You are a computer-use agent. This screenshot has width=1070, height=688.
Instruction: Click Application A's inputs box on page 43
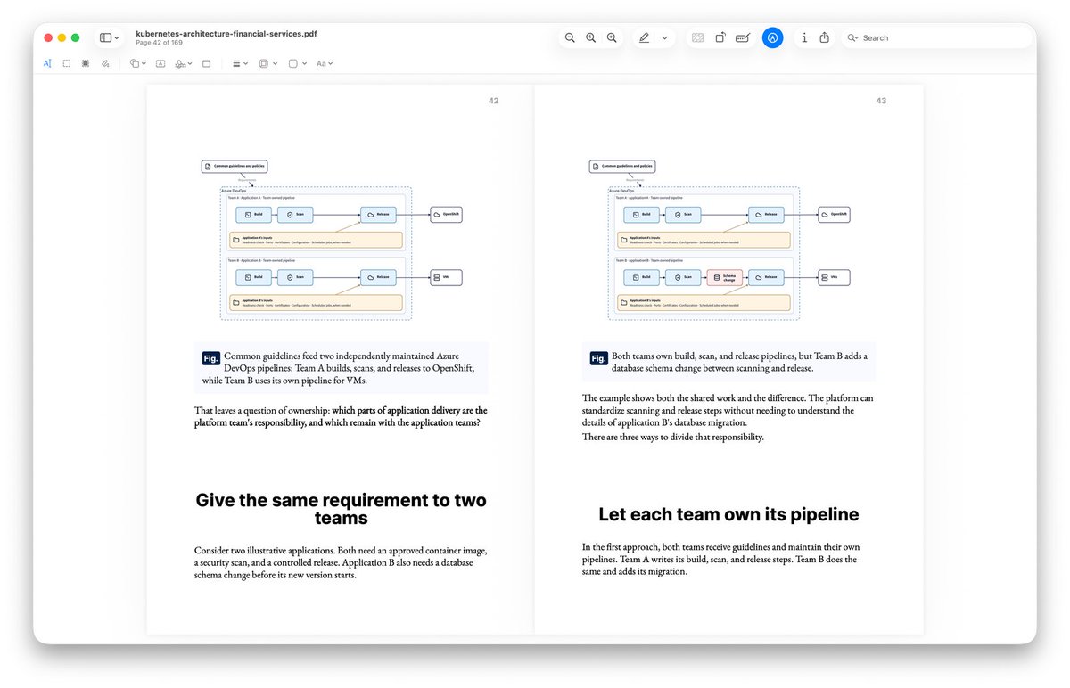click(x=704, y=240)
